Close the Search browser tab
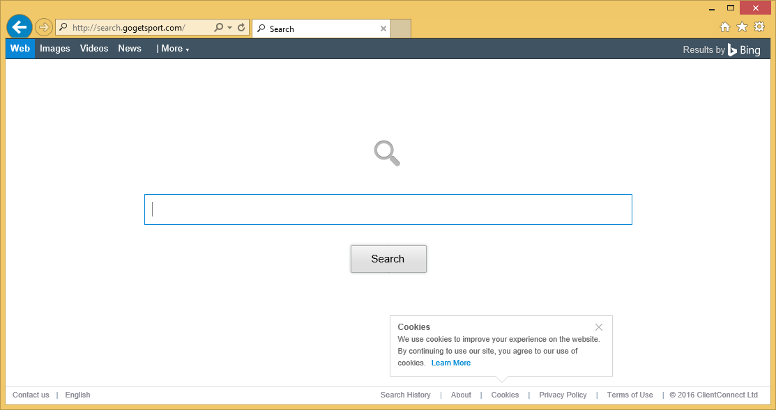The height and width of the screenshot is (410, 776). tap(383, 29)
